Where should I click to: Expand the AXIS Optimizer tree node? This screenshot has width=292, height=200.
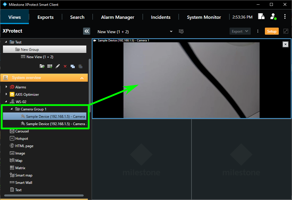pos(6,94)
